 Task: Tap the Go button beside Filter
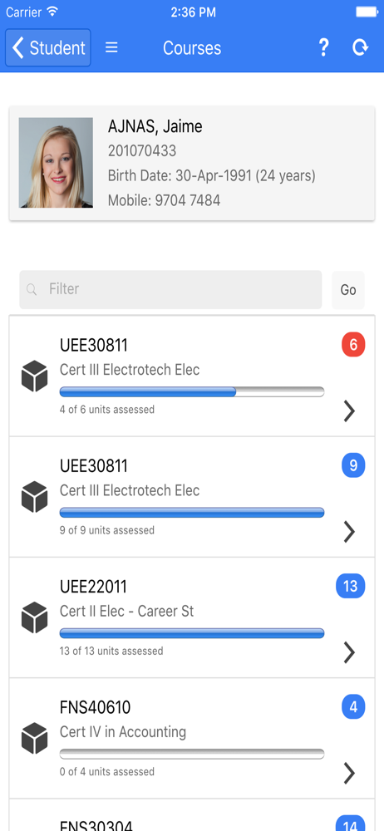pyautogui.click(x=348, y=290)
